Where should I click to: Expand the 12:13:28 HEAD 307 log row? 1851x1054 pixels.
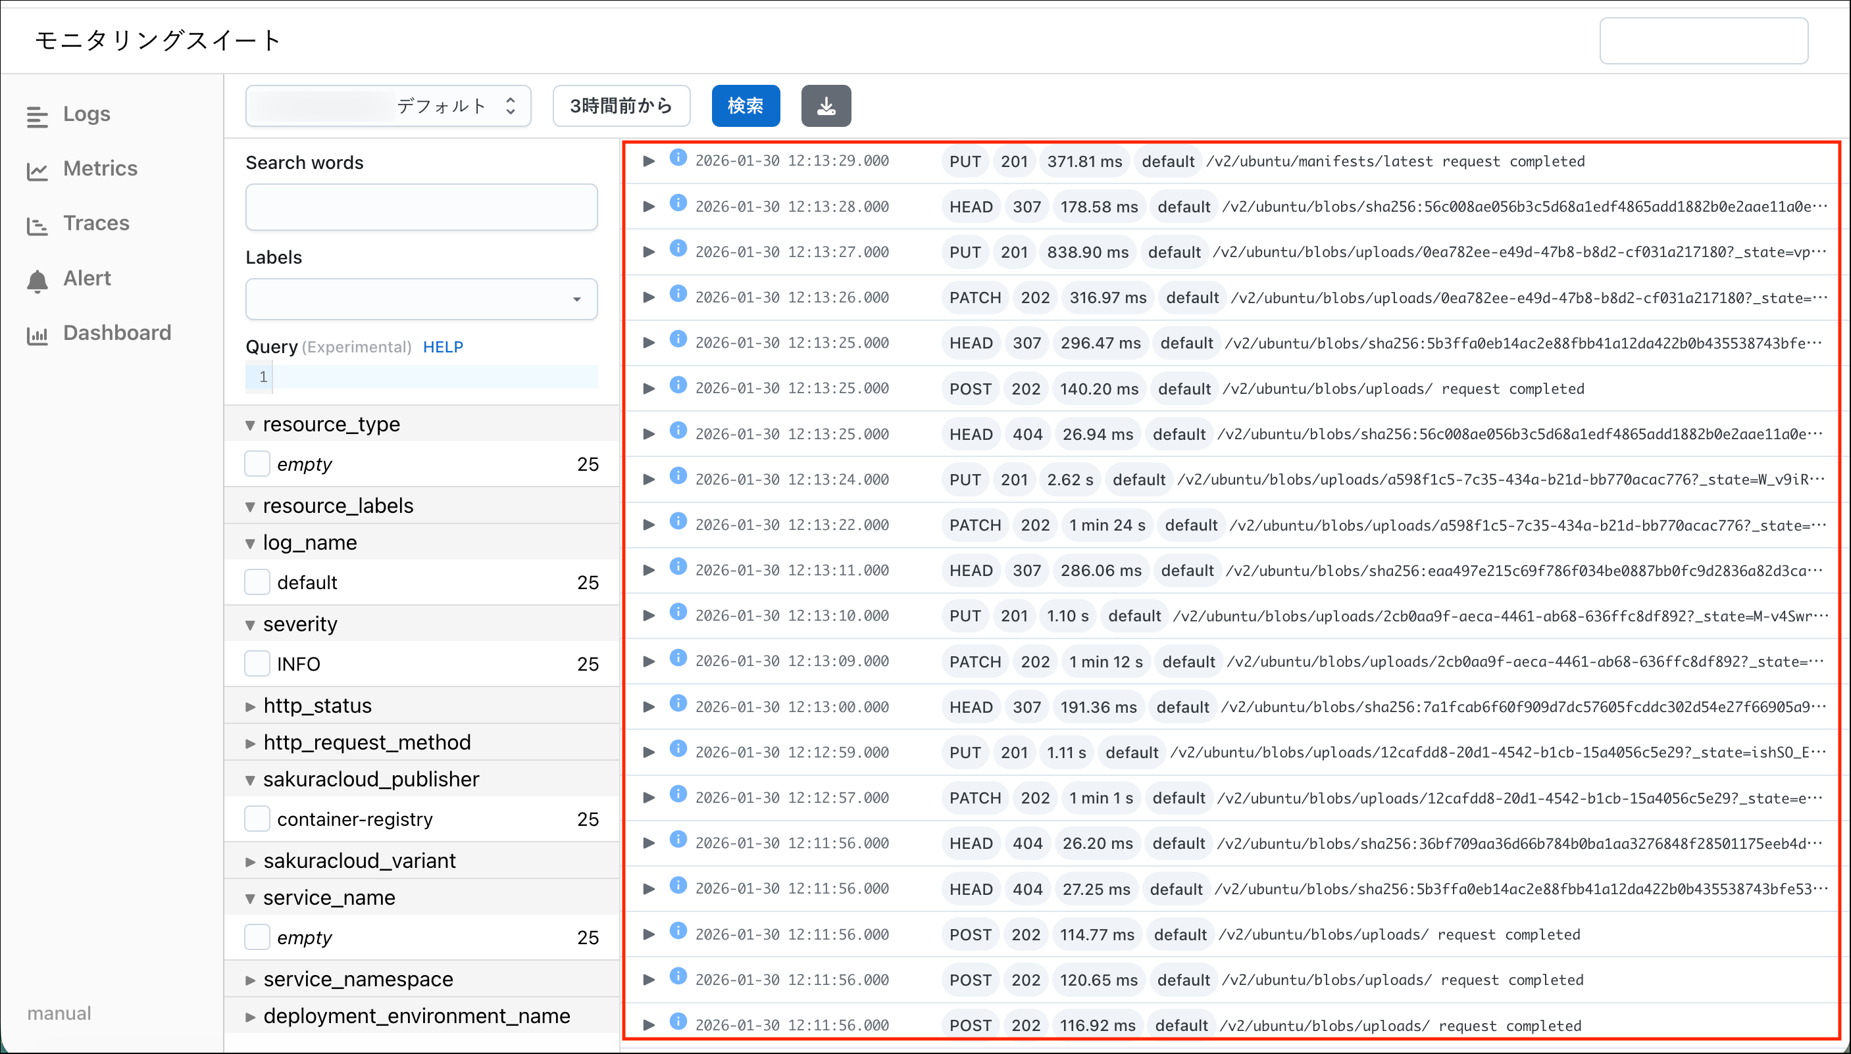point(649,206)
